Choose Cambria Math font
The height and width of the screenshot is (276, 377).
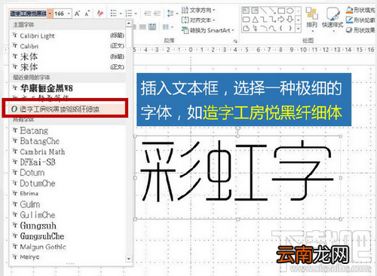point(68,152)
